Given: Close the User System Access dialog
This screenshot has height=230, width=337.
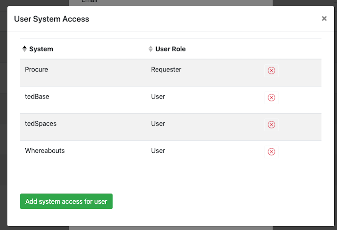Looking at the screenshot, I should click(324, 19).
